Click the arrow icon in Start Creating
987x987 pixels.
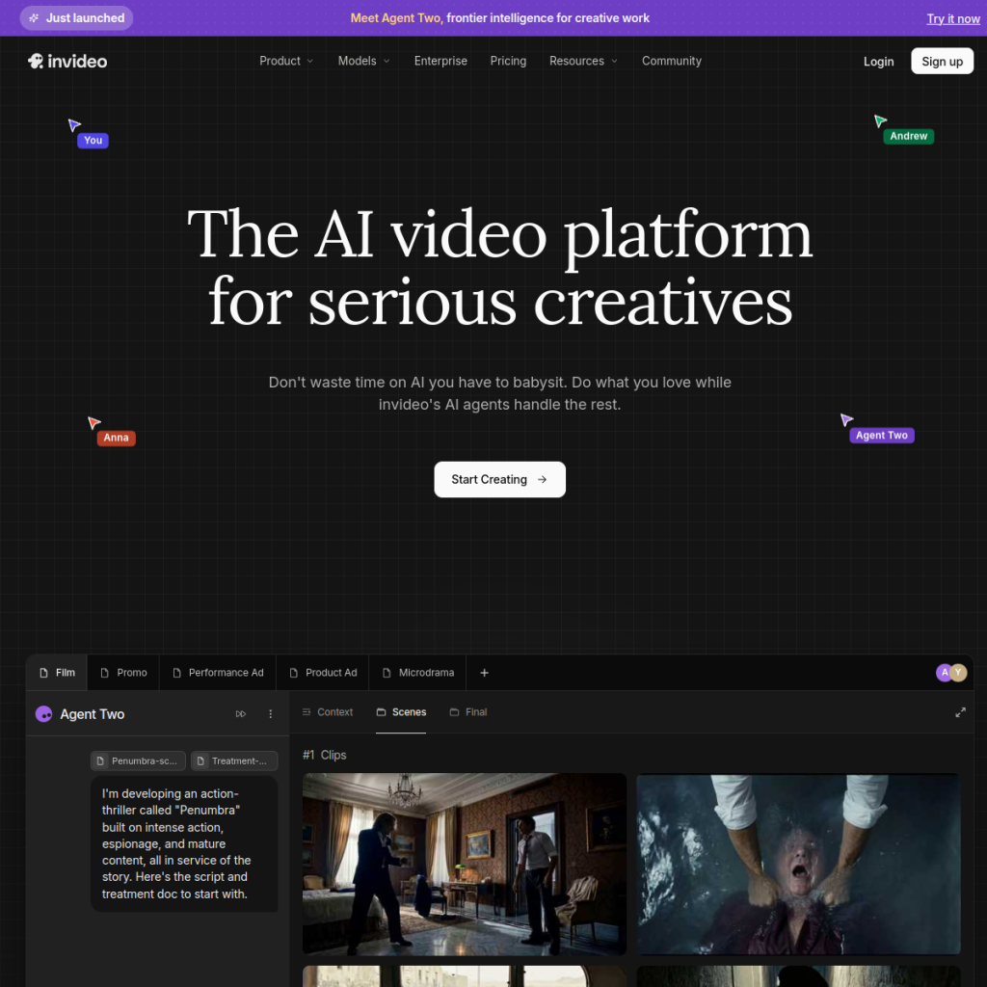542,480
